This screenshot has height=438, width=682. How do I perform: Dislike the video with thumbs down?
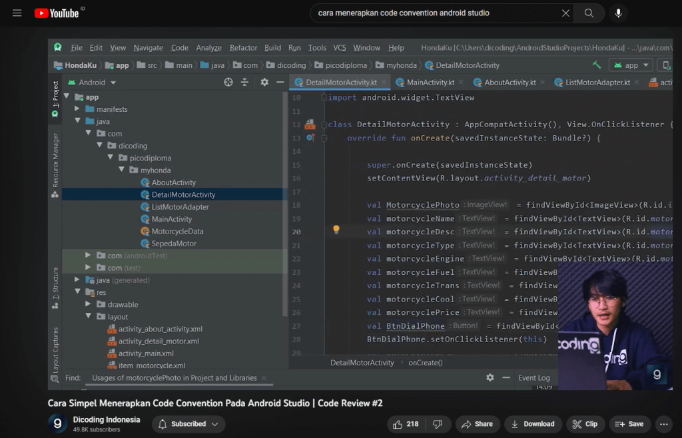[x=438, y=424]
